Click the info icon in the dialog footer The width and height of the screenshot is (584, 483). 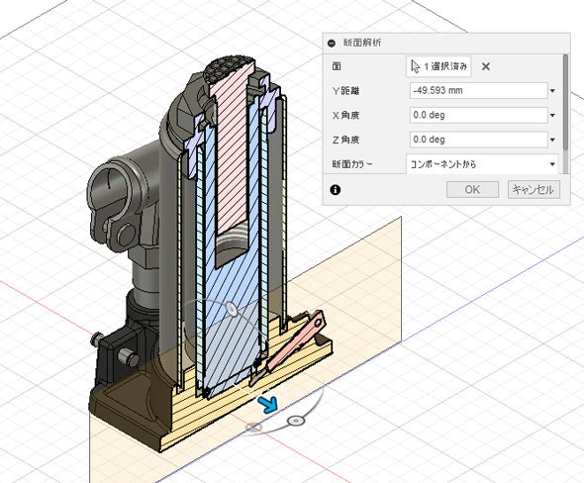point(336,190)
